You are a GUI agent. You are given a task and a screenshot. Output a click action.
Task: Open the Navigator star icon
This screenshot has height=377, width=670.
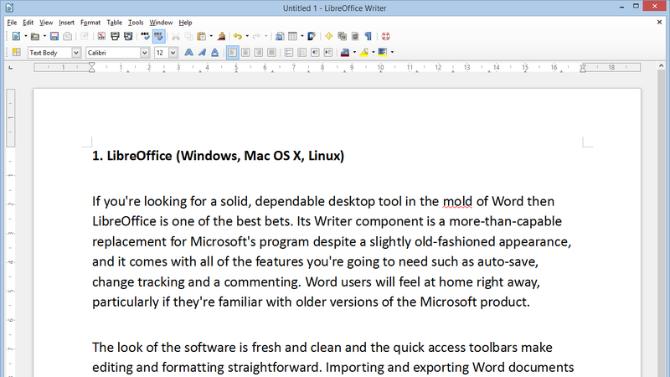coord(328,37)
